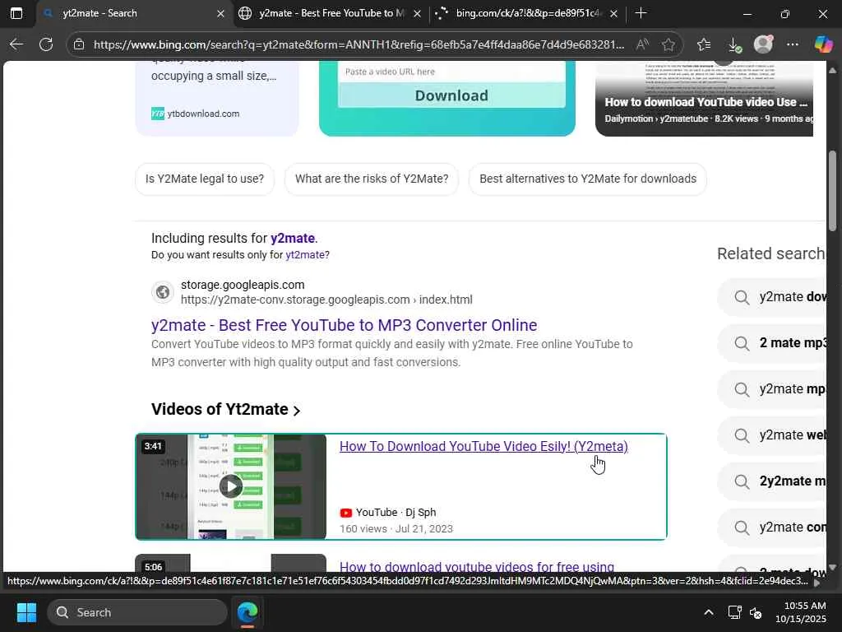Click the scrollbar up arrow
Image resolution: width=842 pixels, height=632 pixels.
pyautogui.click(x=832, y=70)
